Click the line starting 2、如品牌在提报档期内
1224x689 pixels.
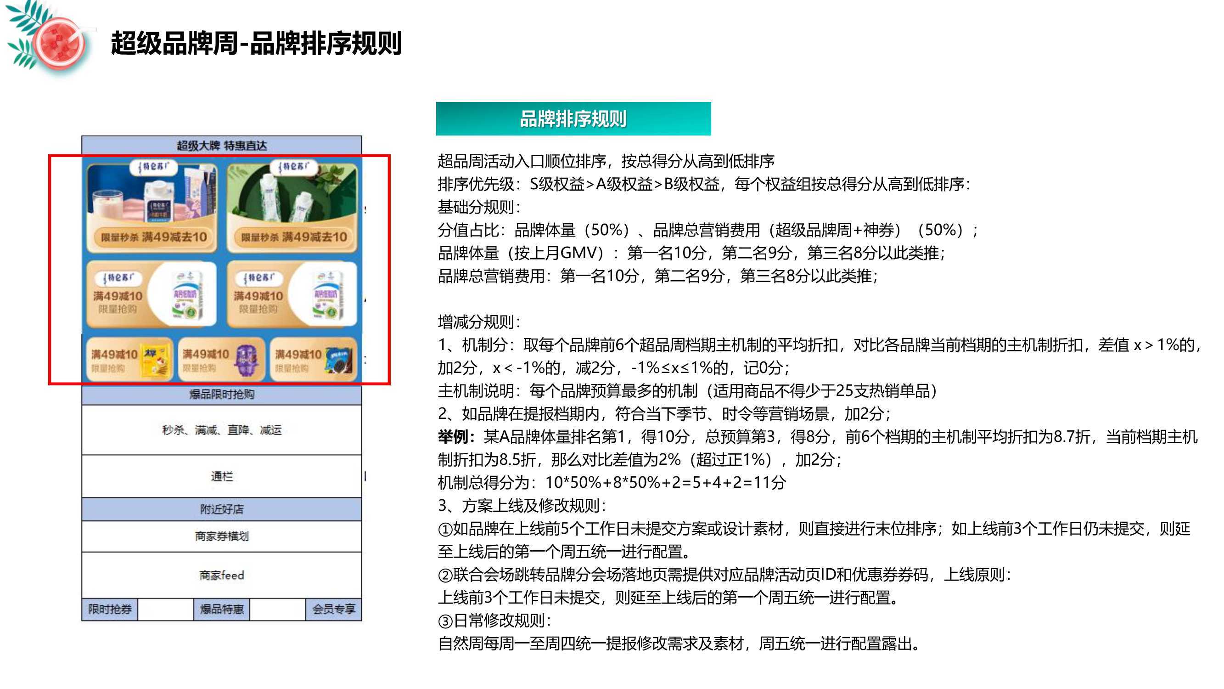664,414
